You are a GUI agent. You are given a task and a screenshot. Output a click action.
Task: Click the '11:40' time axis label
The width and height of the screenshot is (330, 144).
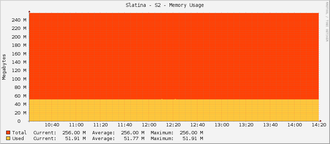pyautogui.click(x=125, y=125)
